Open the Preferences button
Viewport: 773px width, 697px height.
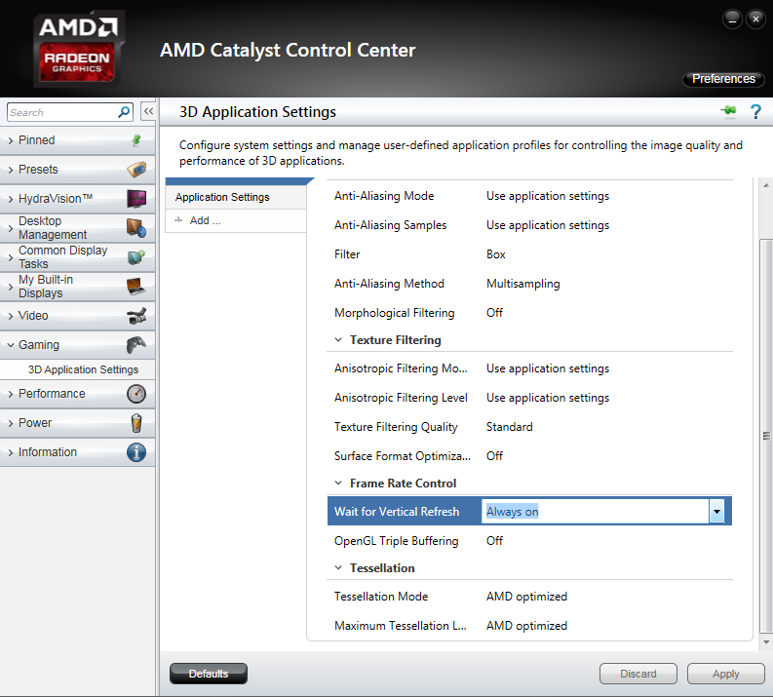click(723, 79)
